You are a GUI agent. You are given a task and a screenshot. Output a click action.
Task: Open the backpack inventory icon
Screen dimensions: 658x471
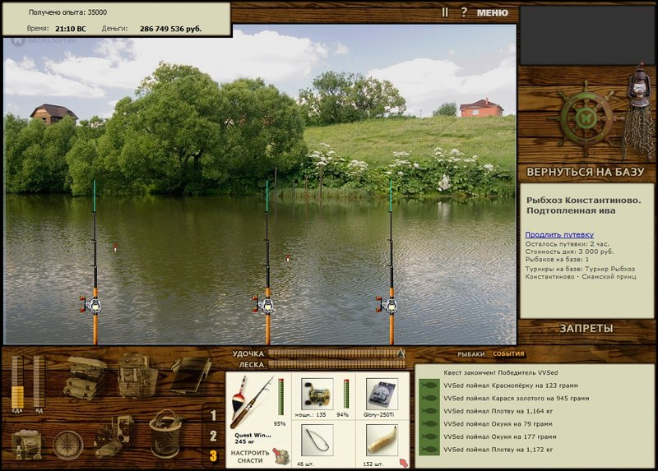click(137, 376)
